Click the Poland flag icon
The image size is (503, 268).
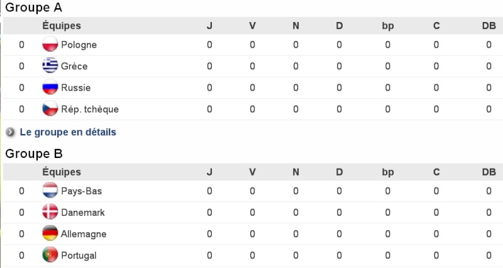(50, 45)
